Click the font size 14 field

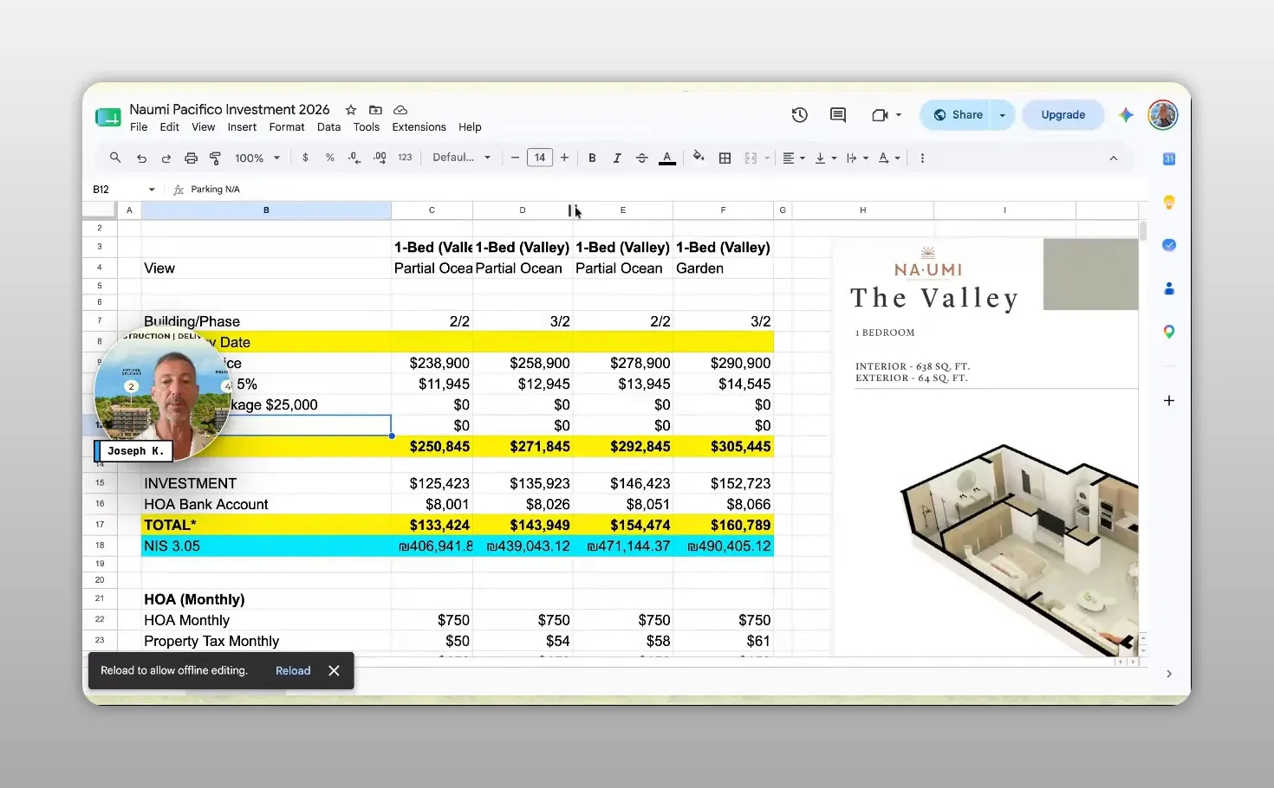pyautogui.click(x=539, y=158)
